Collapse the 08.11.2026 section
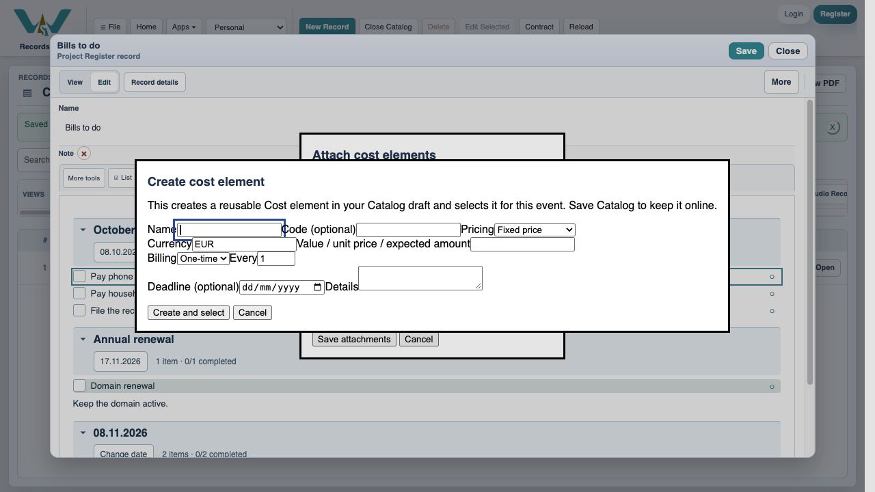875x492 pixels. pyautogui.click(x=83, y=433)
